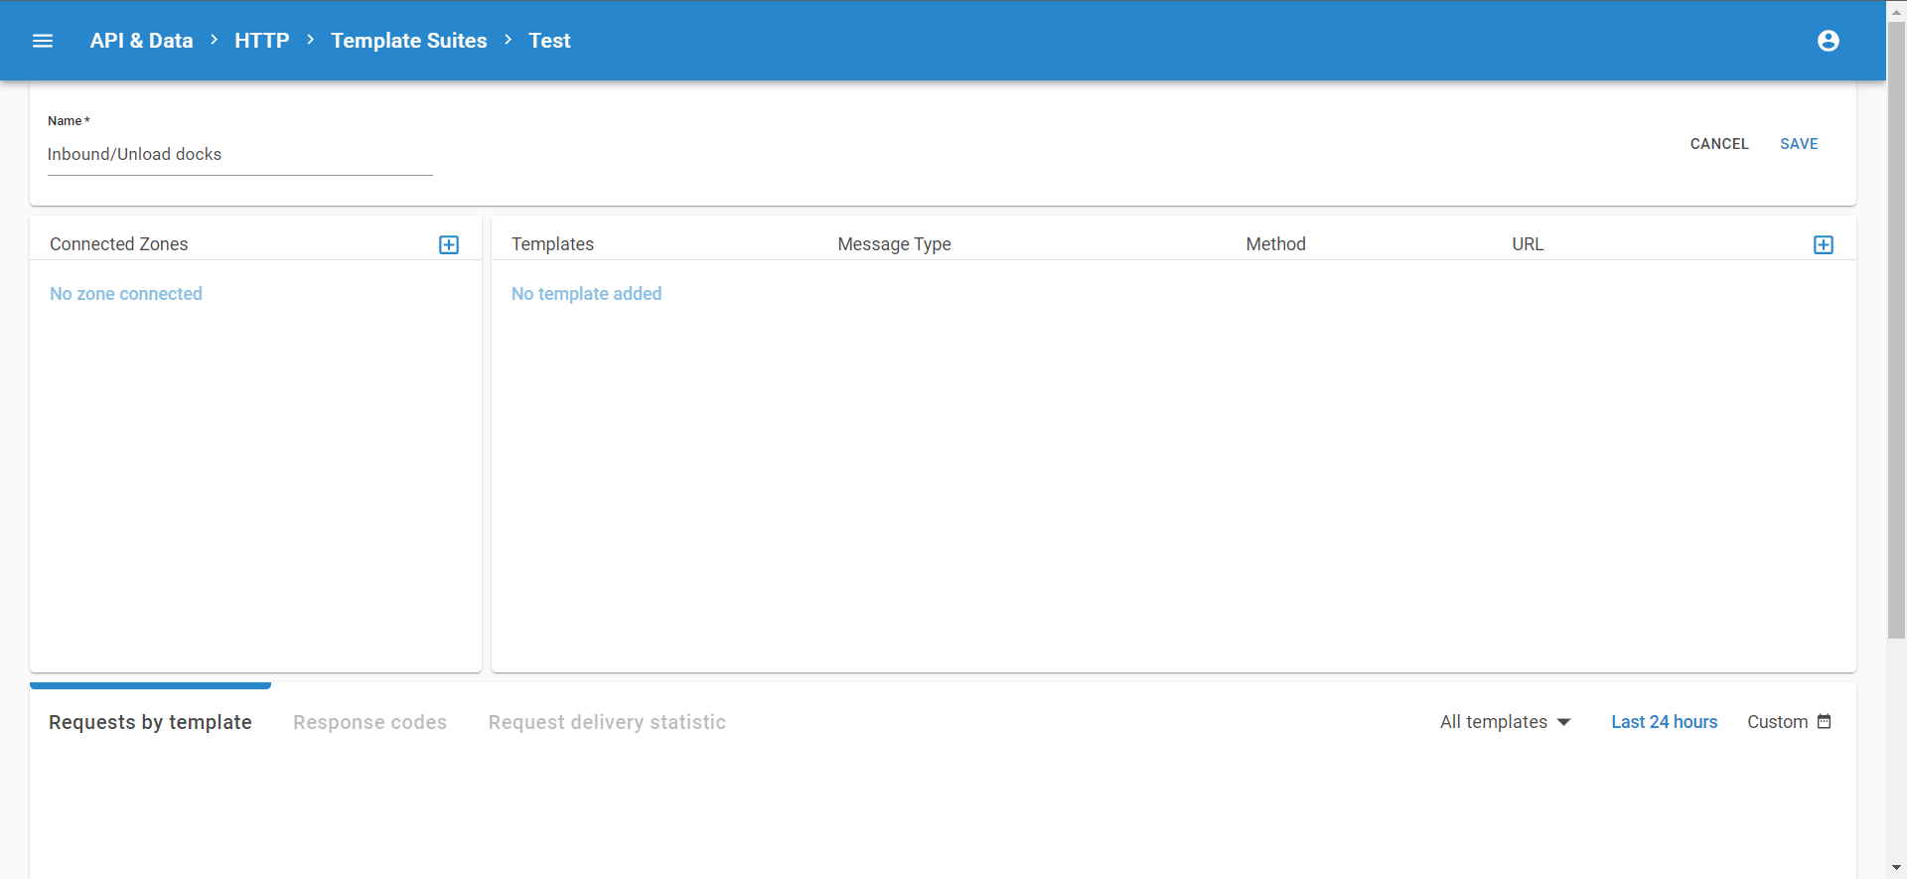1907x879 pixels.
Task: Click the Connected Zones header
Action: point(119,244)
